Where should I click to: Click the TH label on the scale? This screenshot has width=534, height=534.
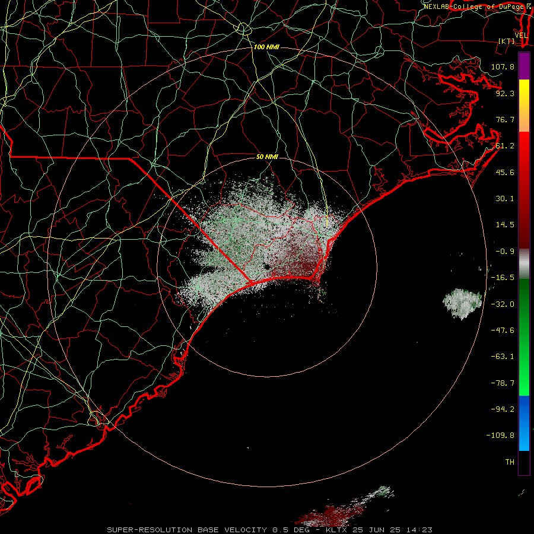click(x=510, y=462)
